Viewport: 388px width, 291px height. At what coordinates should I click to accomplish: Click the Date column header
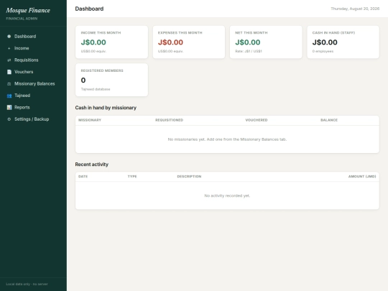click(x=83, y=177)
